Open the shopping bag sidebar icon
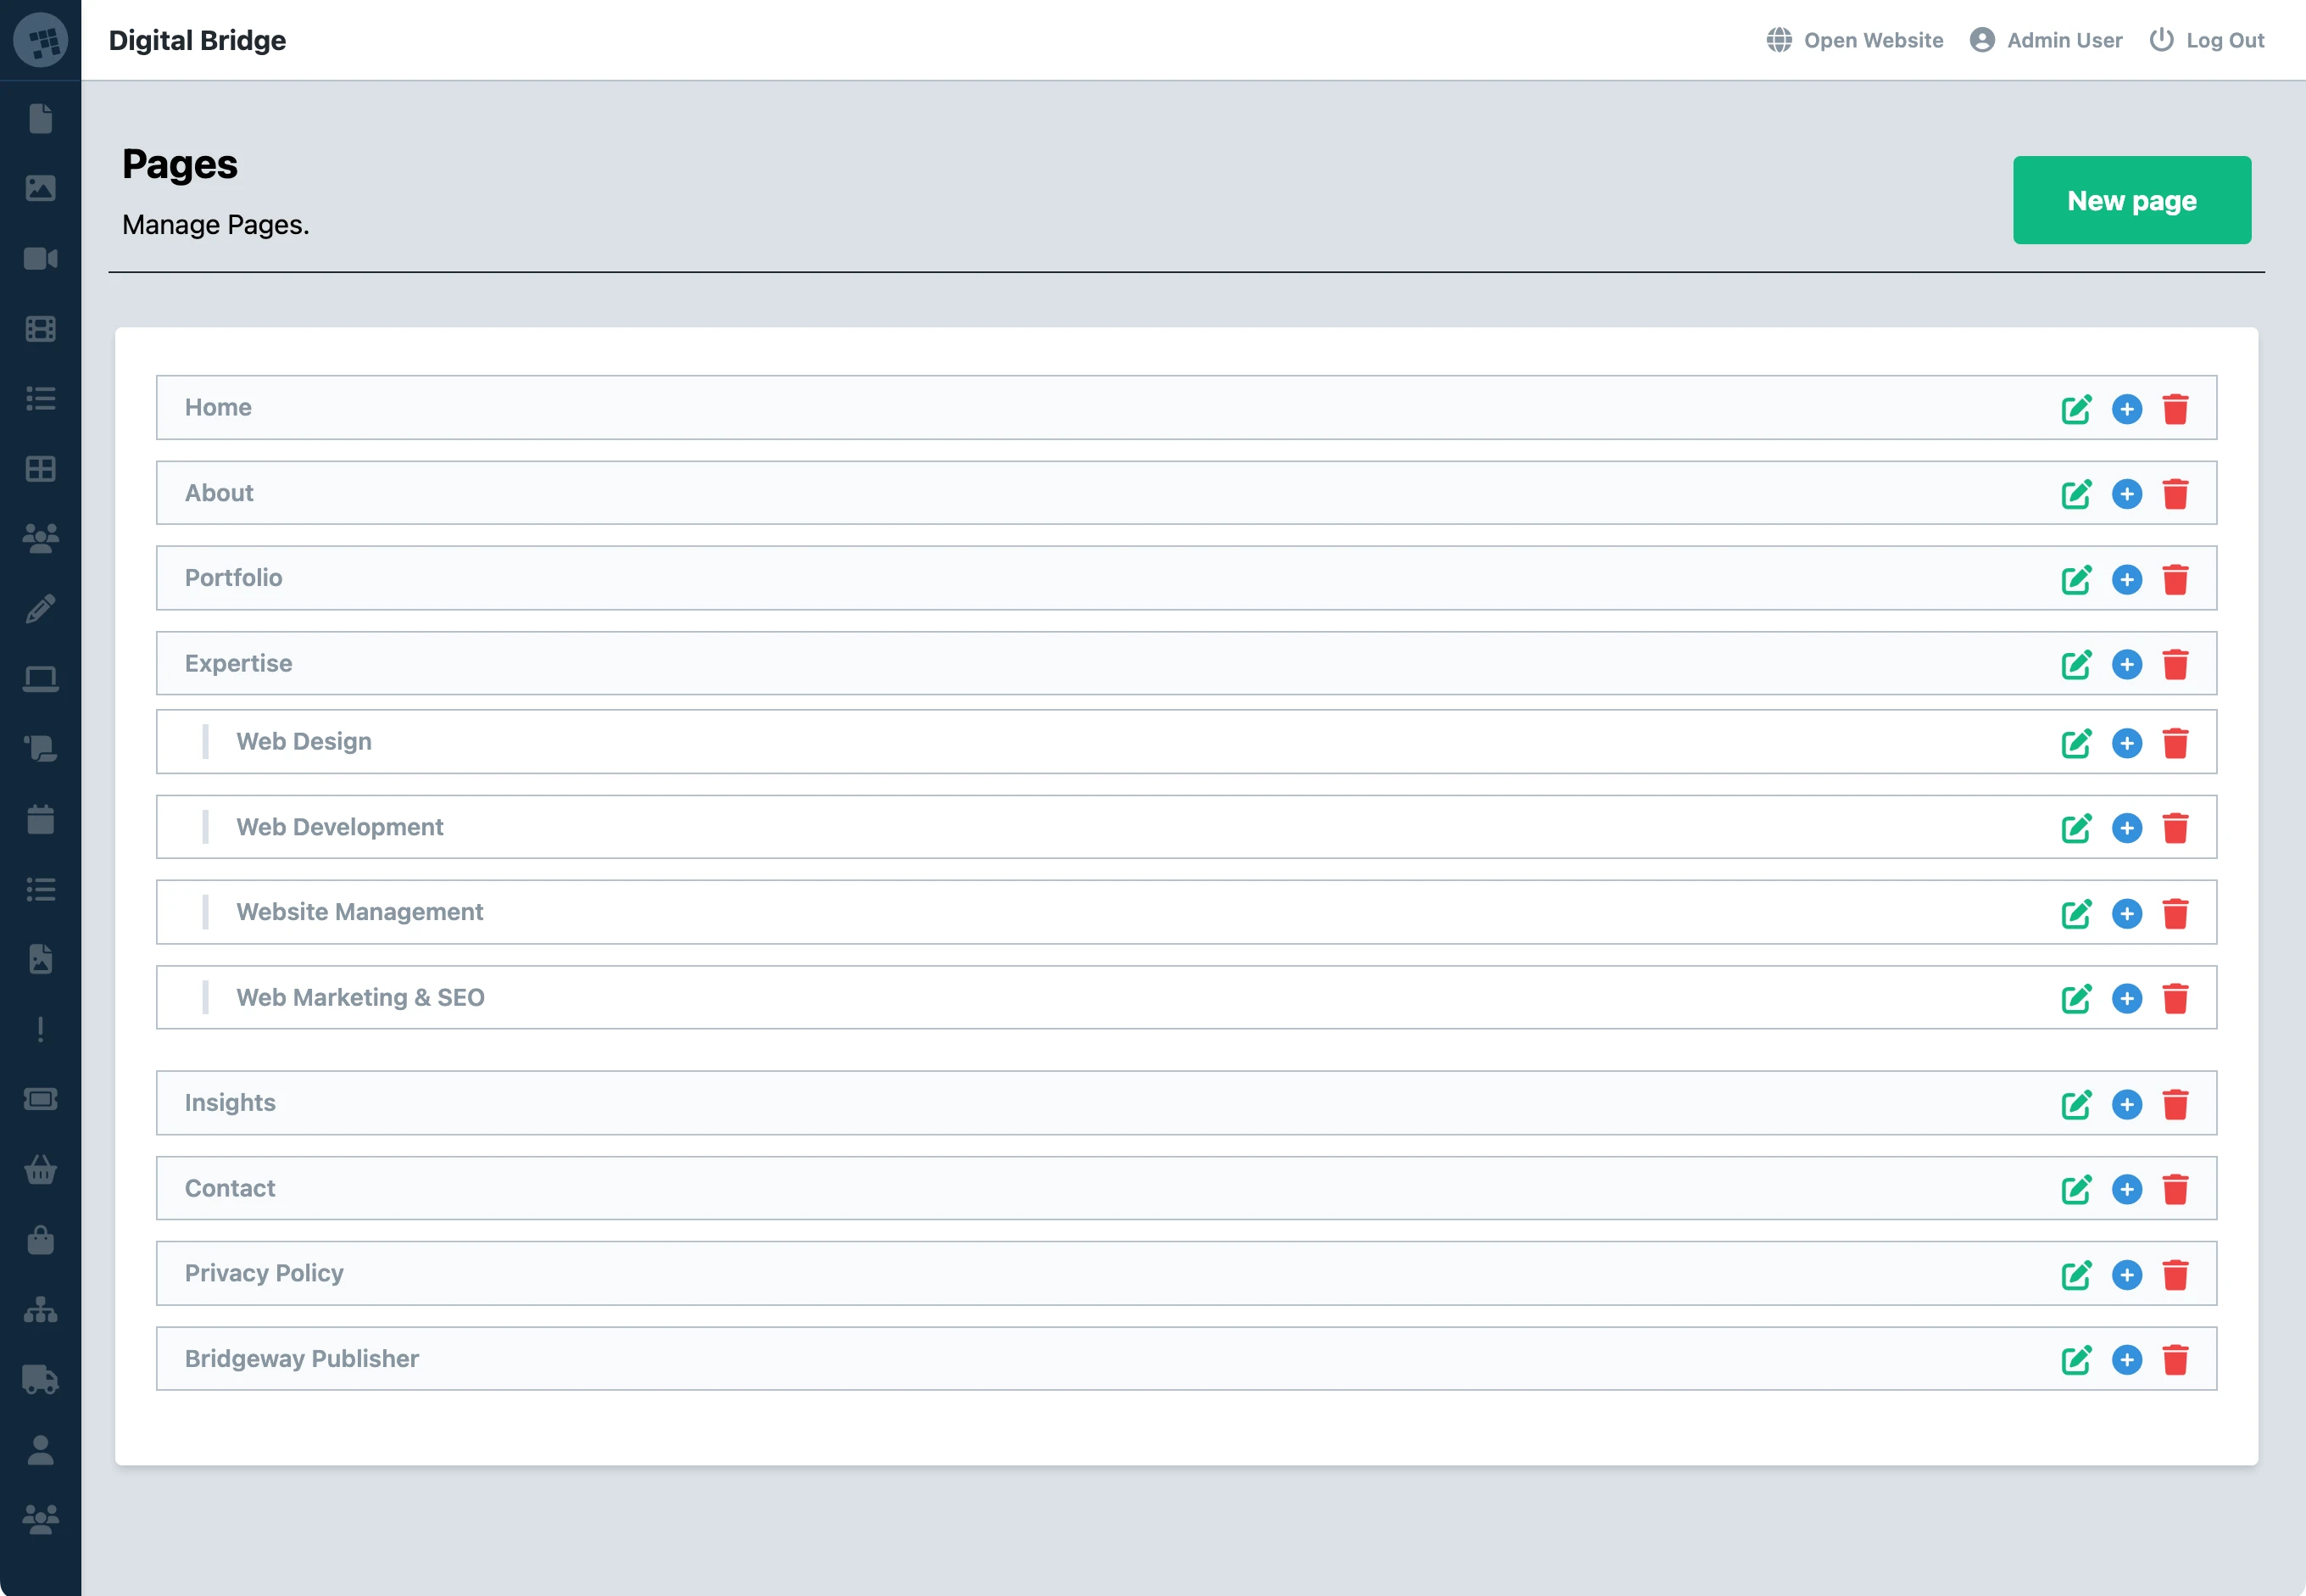 40,1240
